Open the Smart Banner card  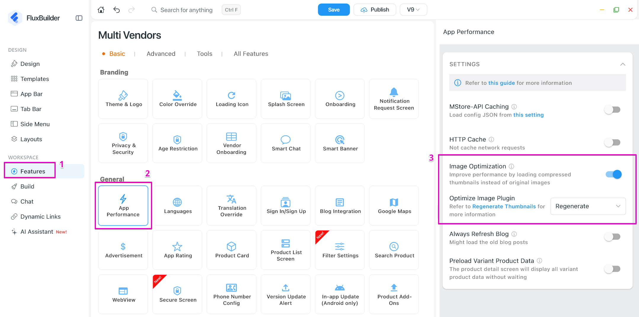(340, 143)
